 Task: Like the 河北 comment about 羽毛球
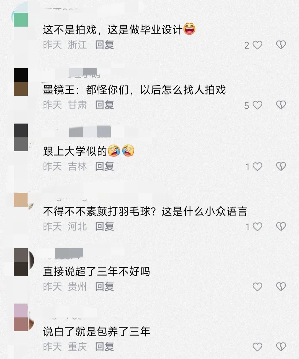click(257, 227)
